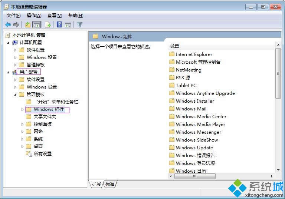Expand Windows 设置 under 用户配置
The image size is (285, 199).
point(15,87)
